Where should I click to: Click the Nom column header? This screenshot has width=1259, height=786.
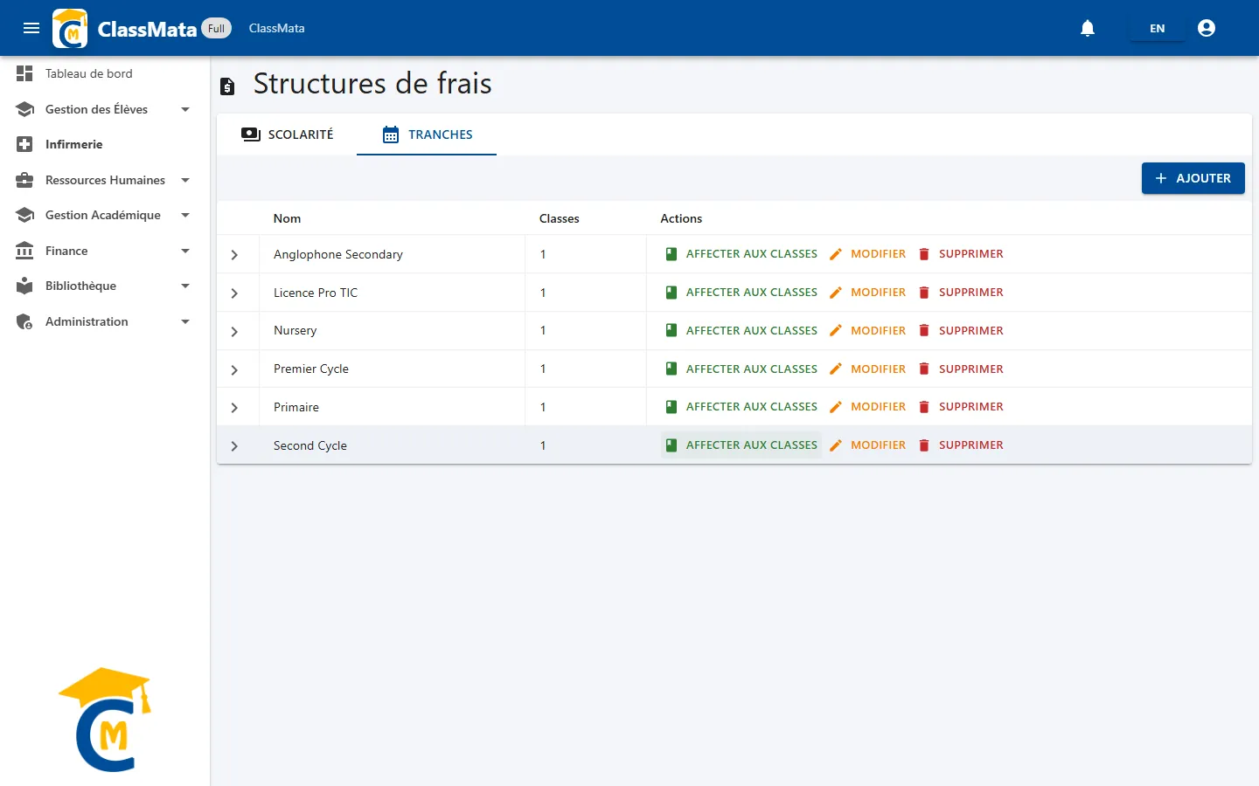[x=287, y=218]
